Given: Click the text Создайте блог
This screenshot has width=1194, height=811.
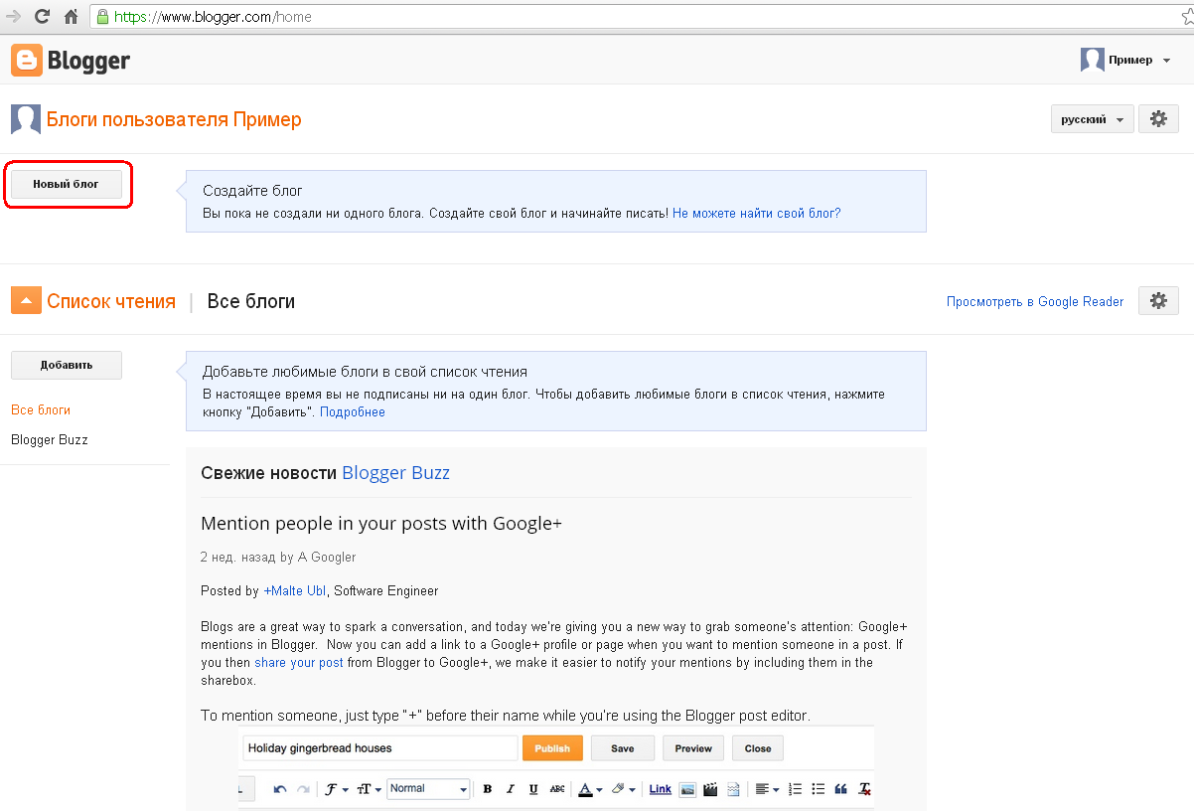Looking at the screenshot, I should [252, 190].
